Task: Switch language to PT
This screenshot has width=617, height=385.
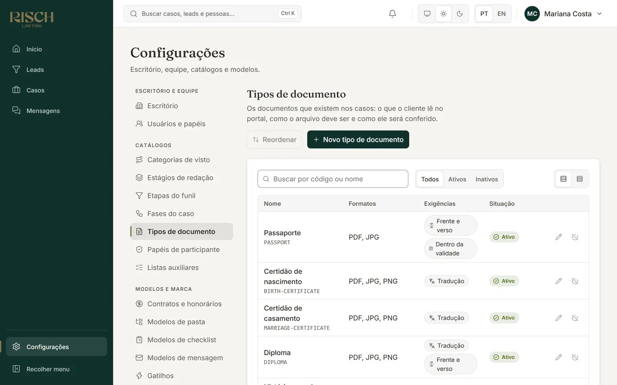Action: (x=484, y=14)
